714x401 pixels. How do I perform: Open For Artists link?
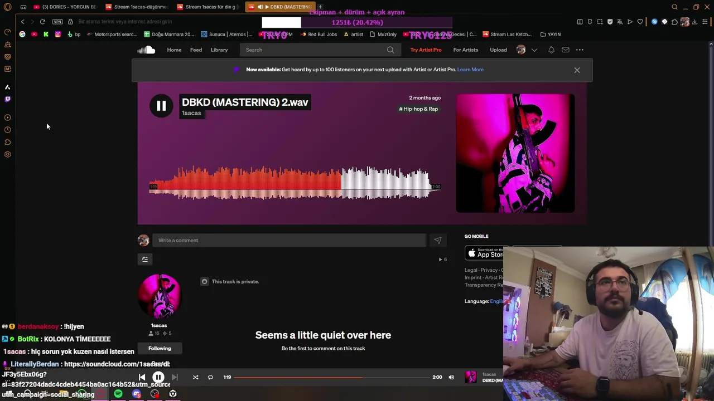(x=466, y=50)
